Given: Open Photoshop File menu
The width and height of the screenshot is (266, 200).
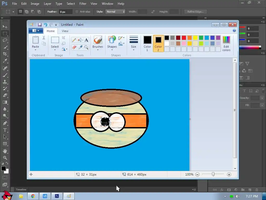Looking at the screenshot, I should pyautogui.click(x=15, y=4).
